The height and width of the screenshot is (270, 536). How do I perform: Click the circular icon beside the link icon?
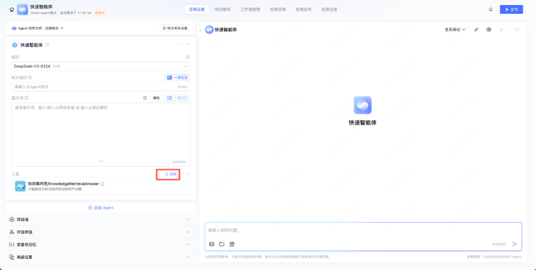tap(489, 30)
